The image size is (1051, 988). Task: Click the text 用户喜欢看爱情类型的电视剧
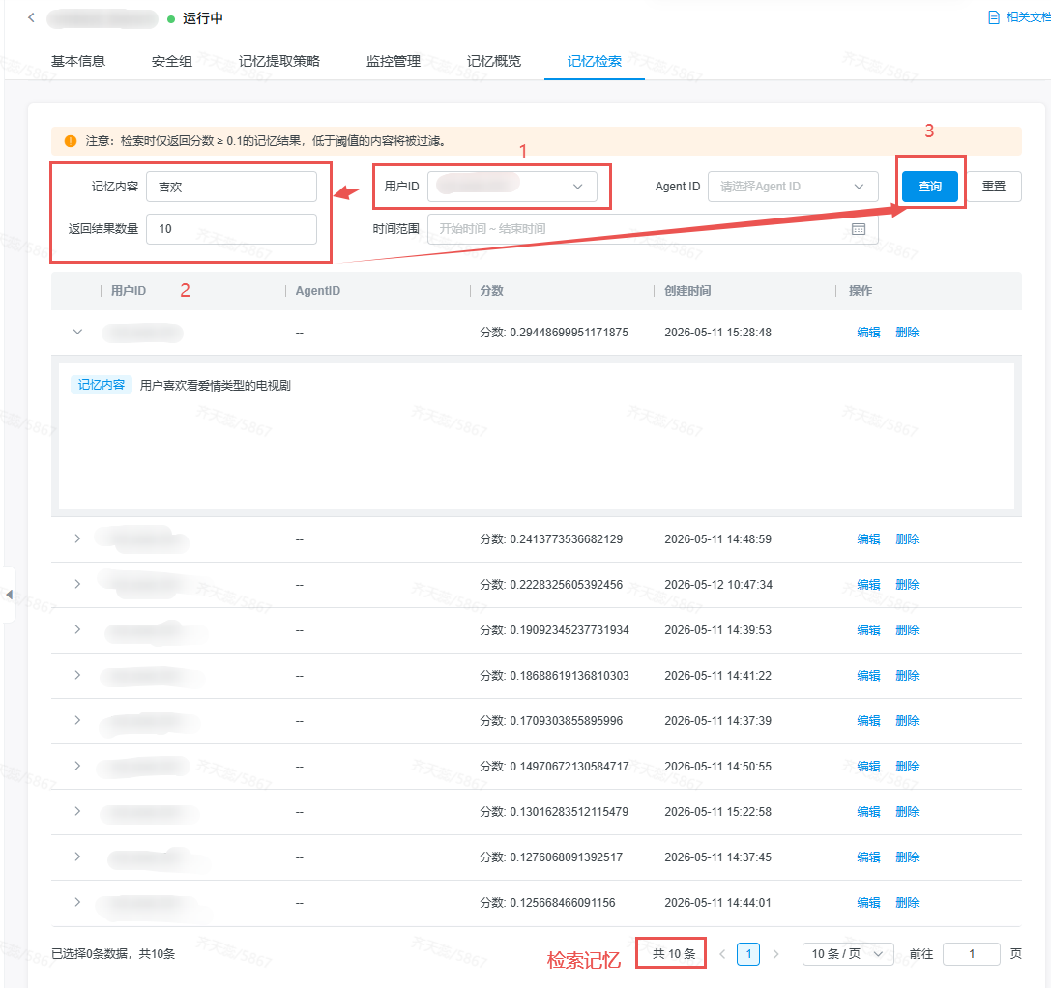click(216, 386)
